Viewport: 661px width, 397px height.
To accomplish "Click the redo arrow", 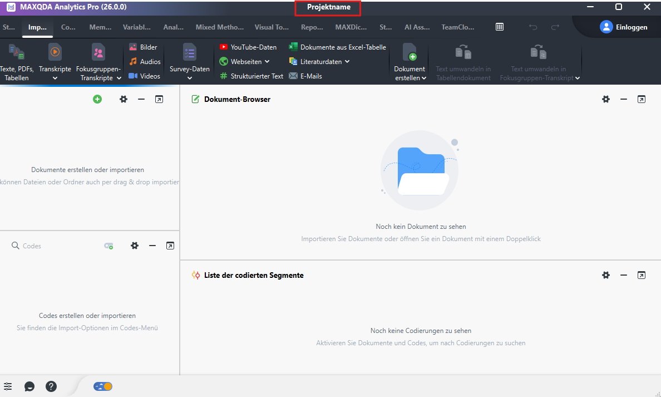I will point(555,27).
